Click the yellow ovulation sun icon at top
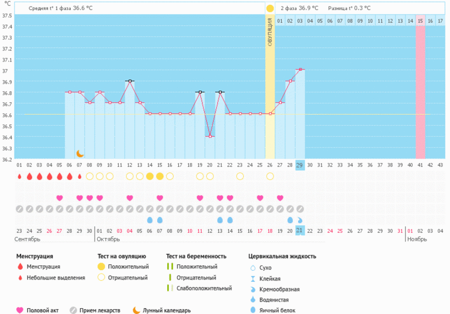Viewport: 450px width, 314px height. click(x=269, y=9)
